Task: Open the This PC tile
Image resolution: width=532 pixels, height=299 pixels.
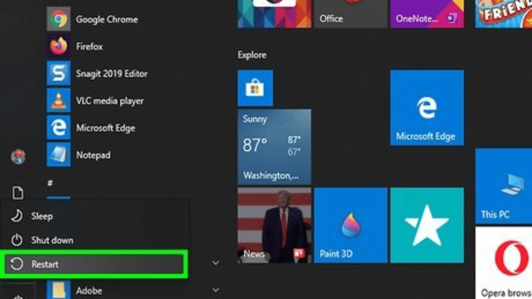Action: coord(504,186)
